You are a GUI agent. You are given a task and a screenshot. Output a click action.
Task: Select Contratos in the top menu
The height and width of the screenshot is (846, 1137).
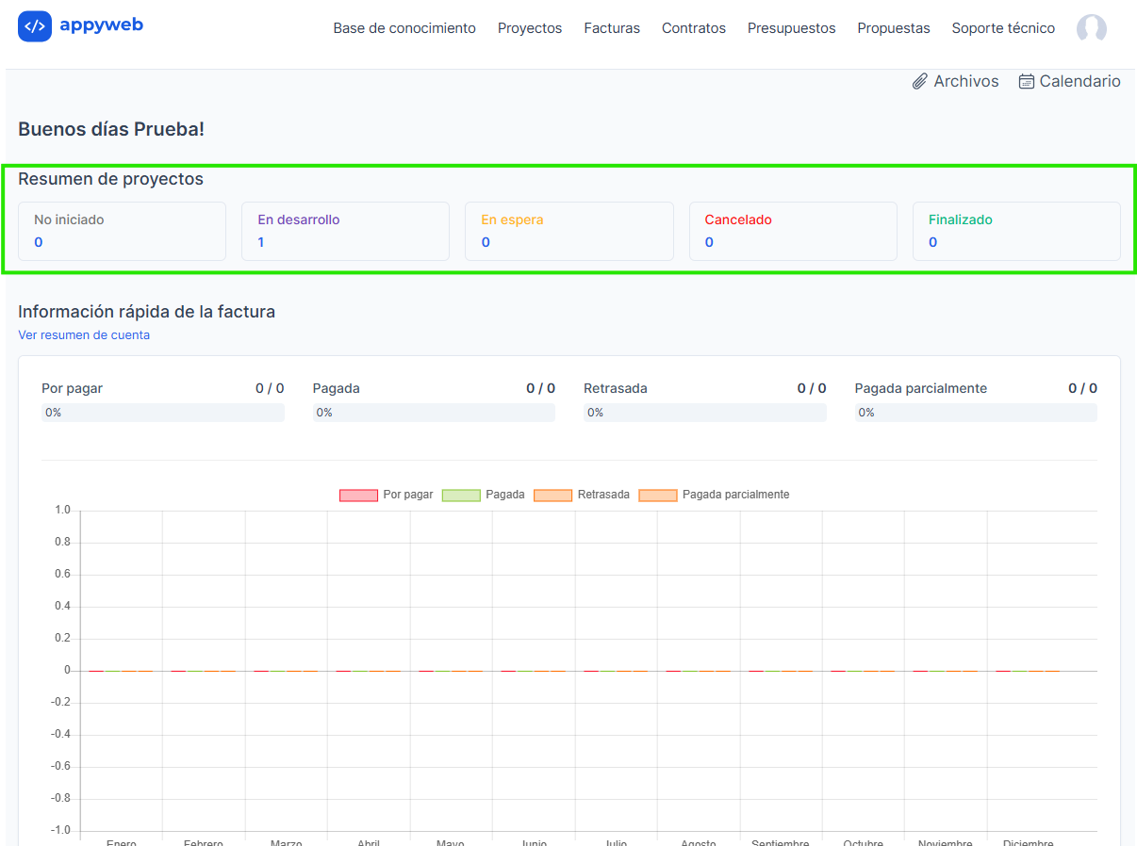point(694,28)
